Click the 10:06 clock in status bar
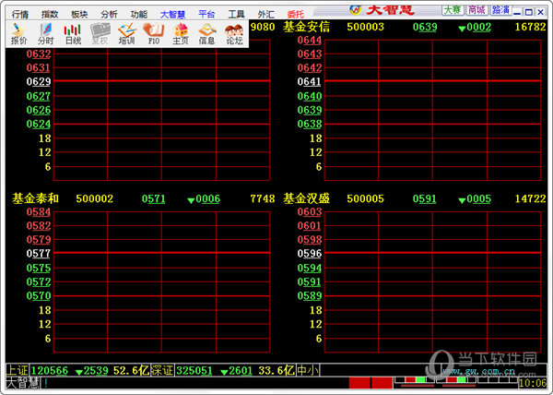 point(533,383)
